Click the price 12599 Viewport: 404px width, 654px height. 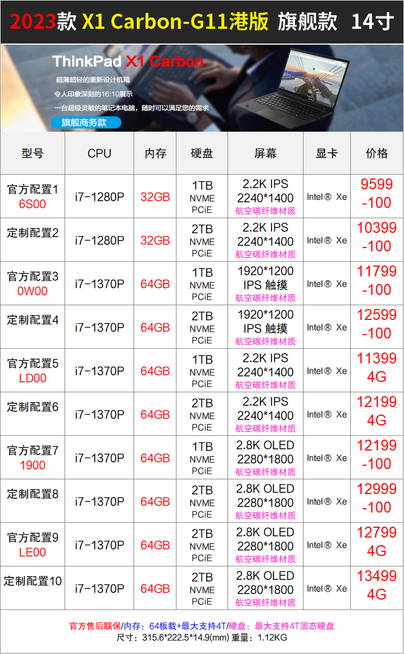point(377,314)
